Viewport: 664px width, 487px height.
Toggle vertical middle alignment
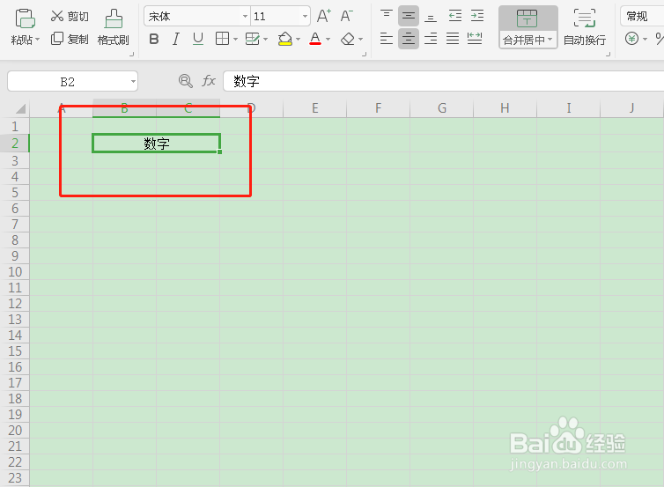(409, 16)
